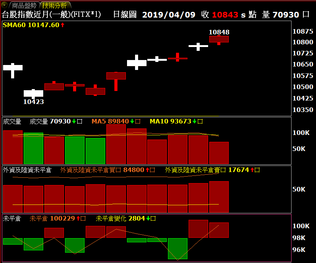This screenshot has height=263, width=316.
Task: Click the 10875 price axis label
Action: pyautogui.click(x=303, y=31)
